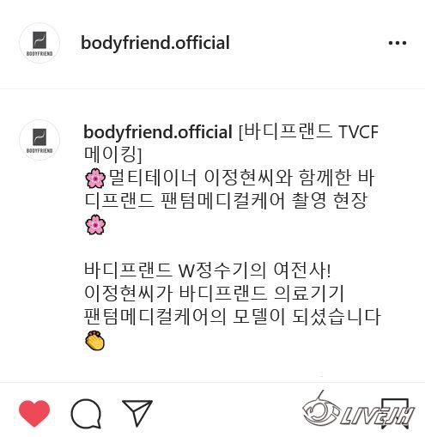
Task: Click the cherry blossom emoji before 멀티테이너
Action: (95, 178)
